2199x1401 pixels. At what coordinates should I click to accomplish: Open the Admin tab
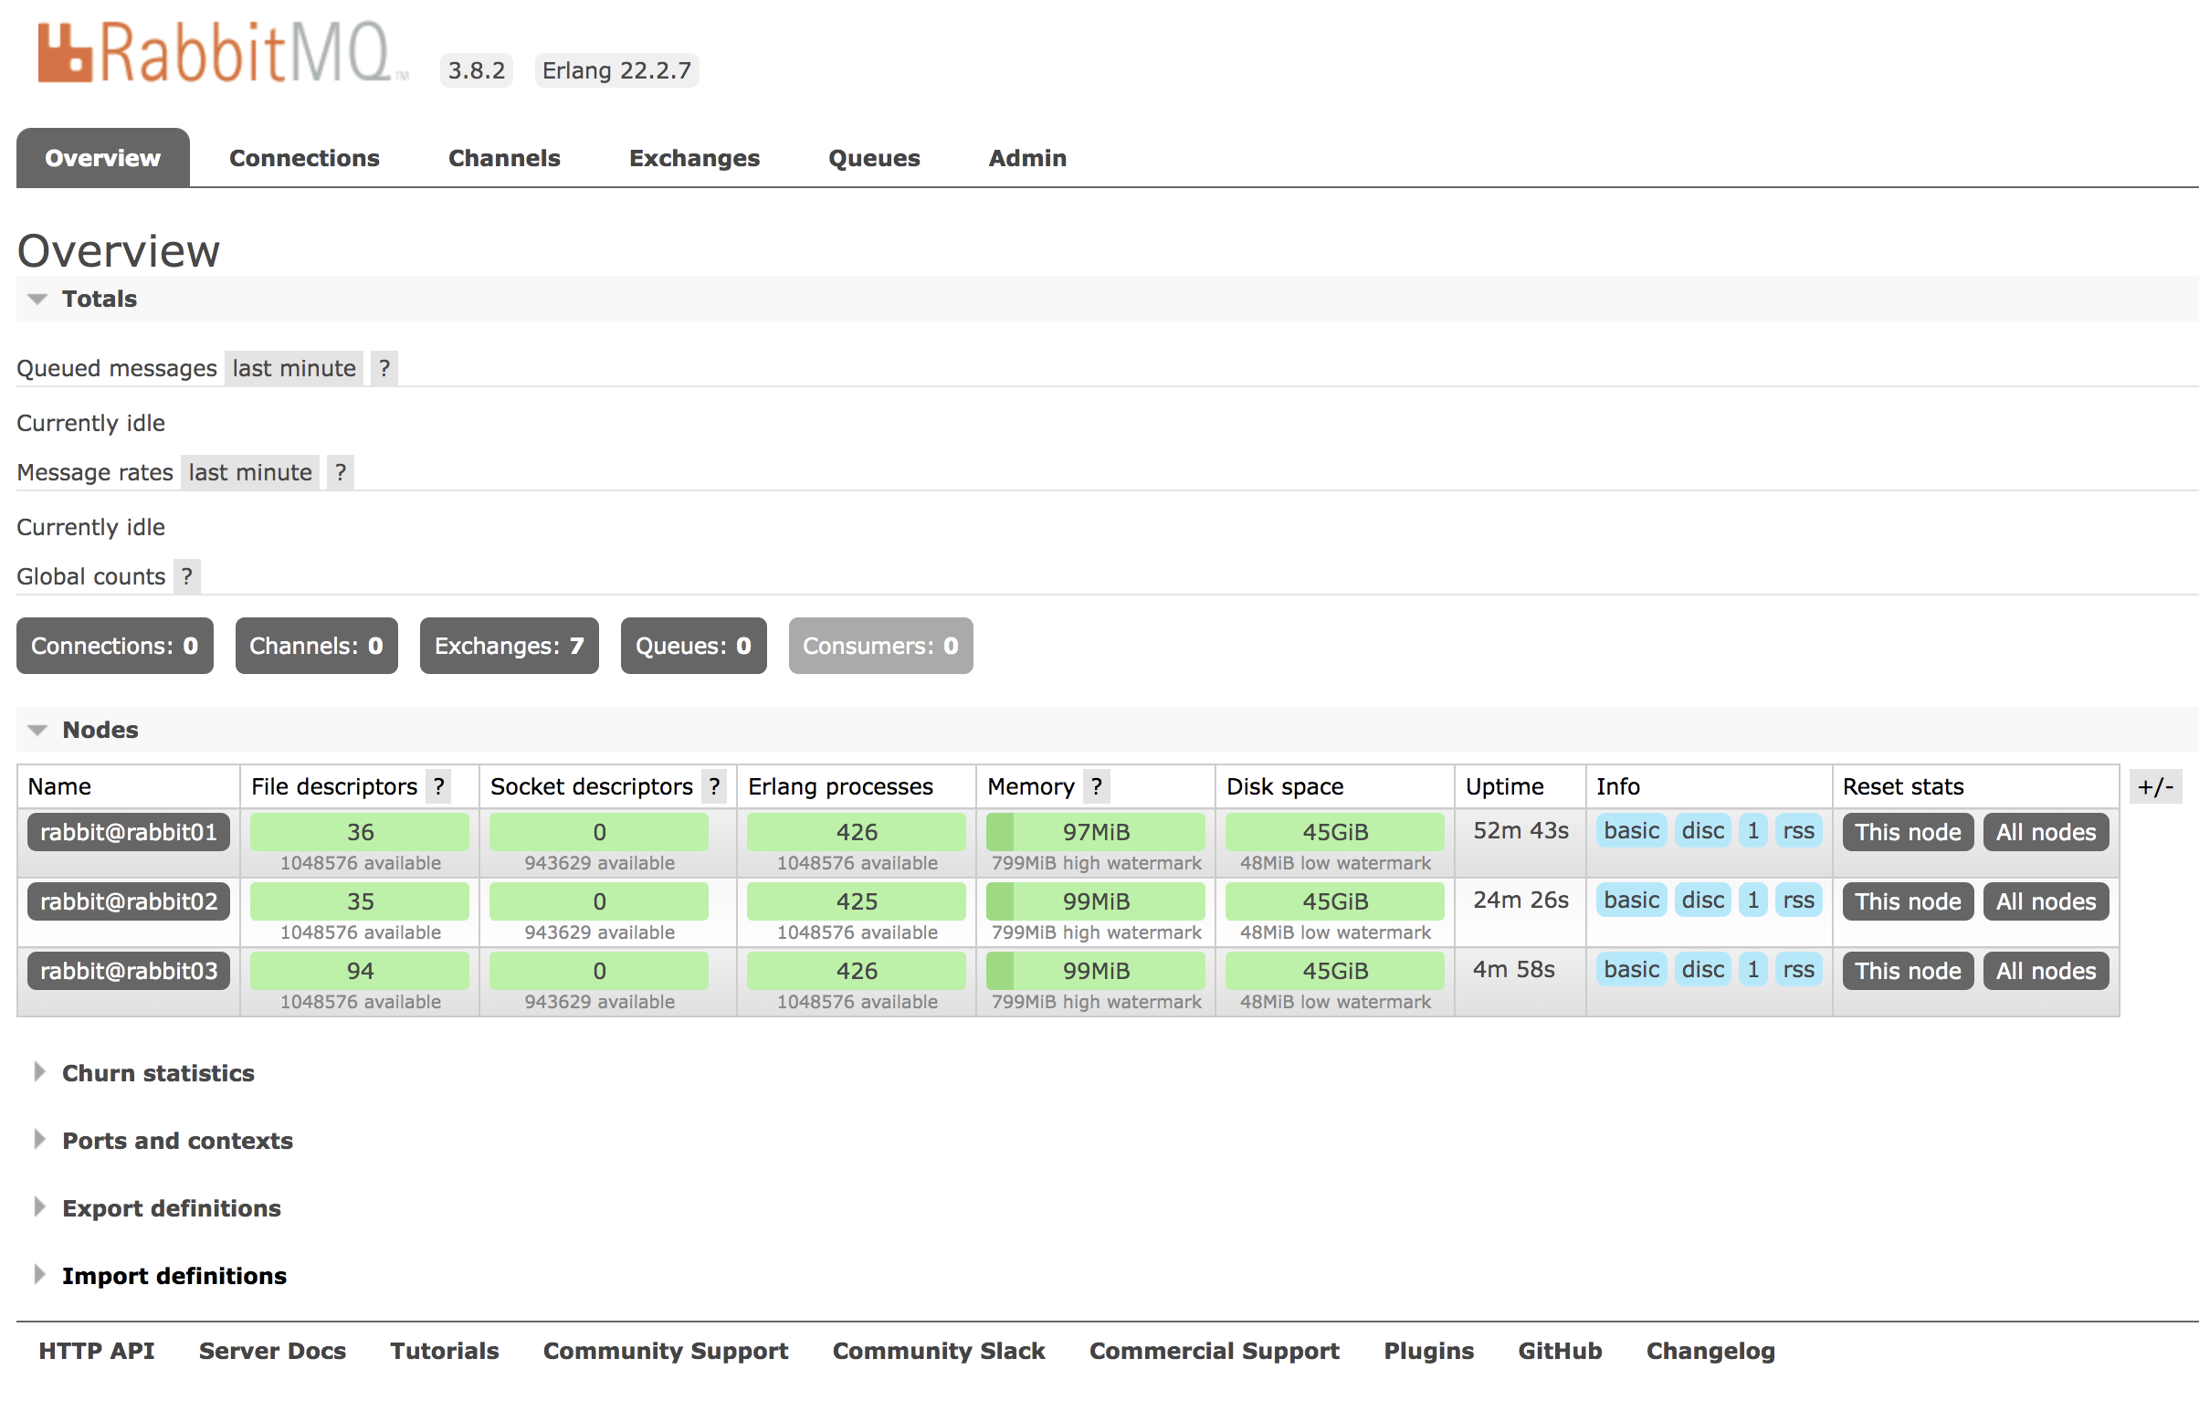coord(1027,158)
